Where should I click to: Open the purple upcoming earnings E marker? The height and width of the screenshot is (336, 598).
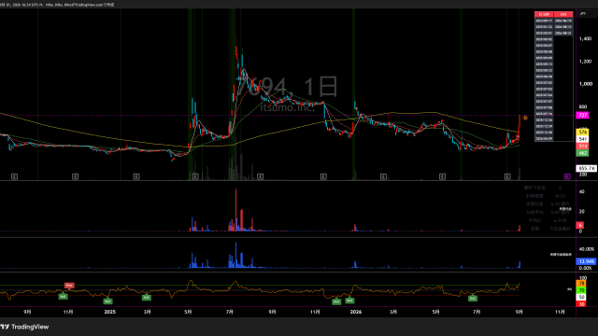pyautogui.click(x=567, y=176)
